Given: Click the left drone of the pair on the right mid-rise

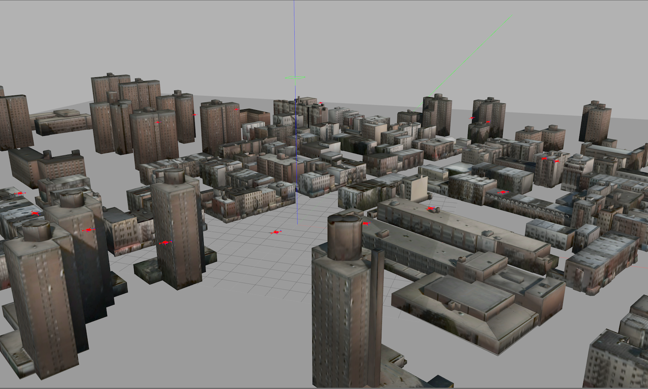Looking at the screenshot, I should (544, 158).
